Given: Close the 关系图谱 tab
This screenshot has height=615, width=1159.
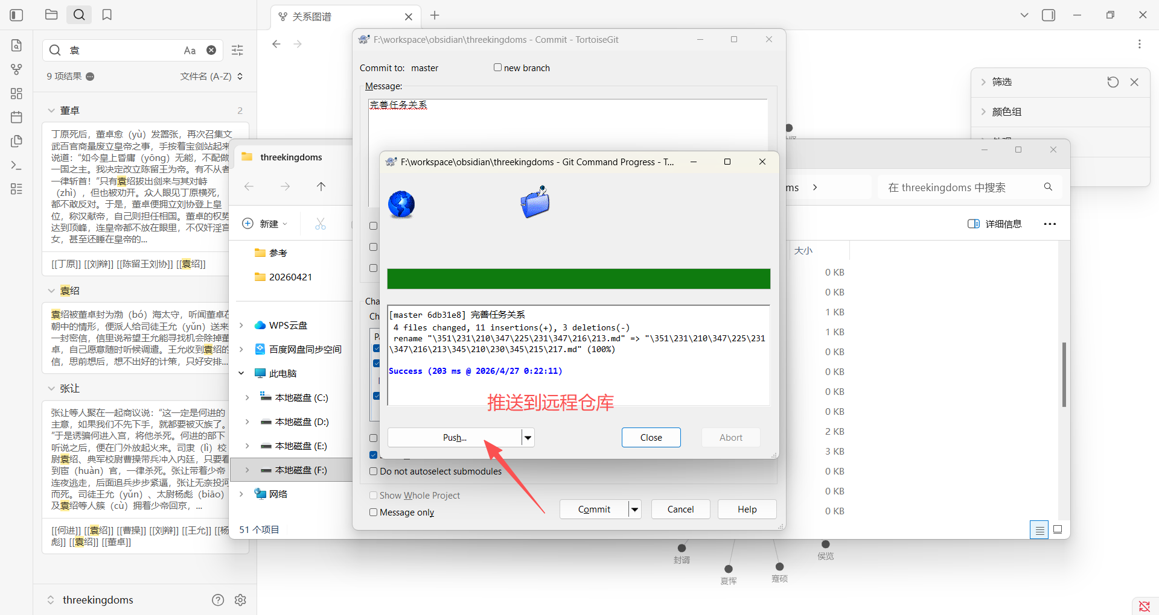Looking at the screenshot, I should (x=409, y=17).
